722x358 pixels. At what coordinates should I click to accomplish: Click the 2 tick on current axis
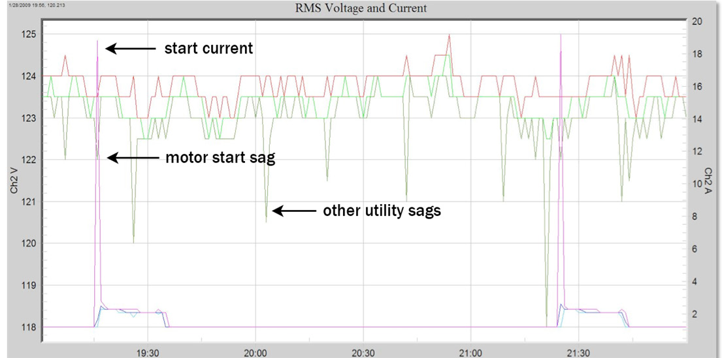tap(695, 314)
